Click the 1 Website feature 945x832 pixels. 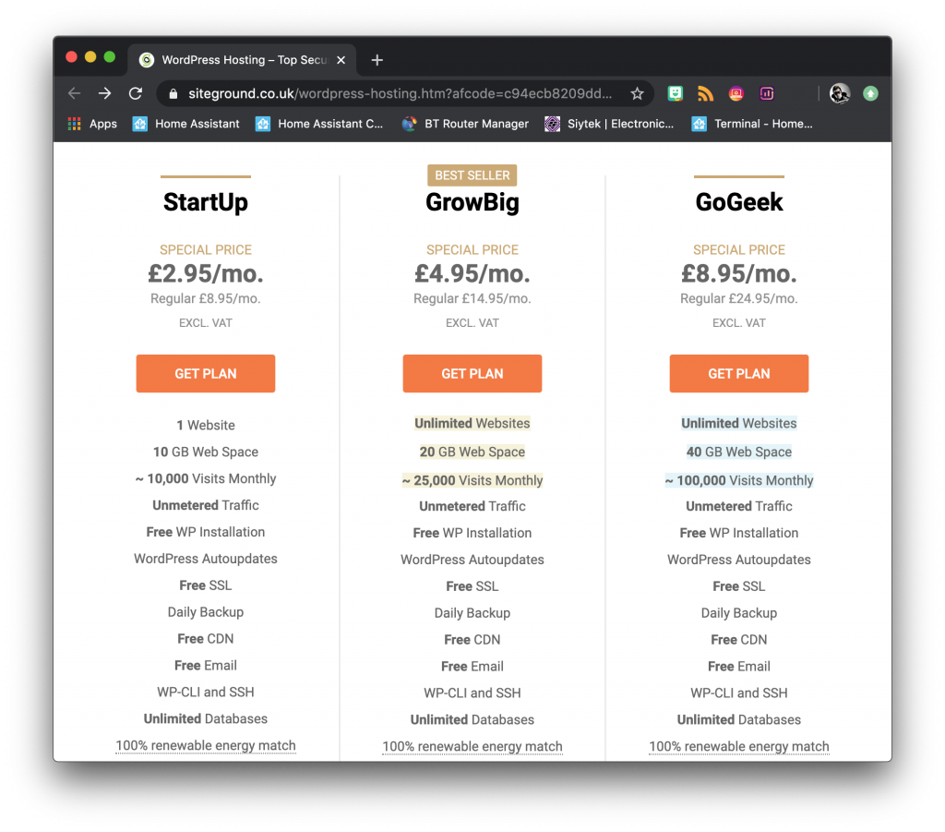206,426
